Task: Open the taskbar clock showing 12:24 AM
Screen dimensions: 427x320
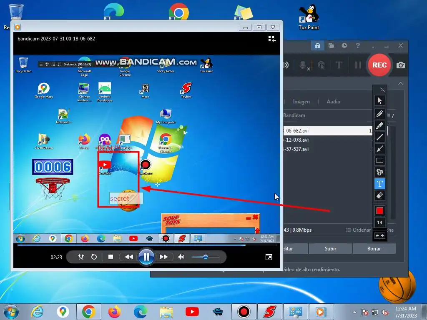Action: pyautogui.click(x=405, y=312)
